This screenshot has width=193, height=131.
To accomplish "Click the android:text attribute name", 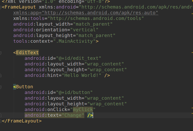I will tap(41, 115).
